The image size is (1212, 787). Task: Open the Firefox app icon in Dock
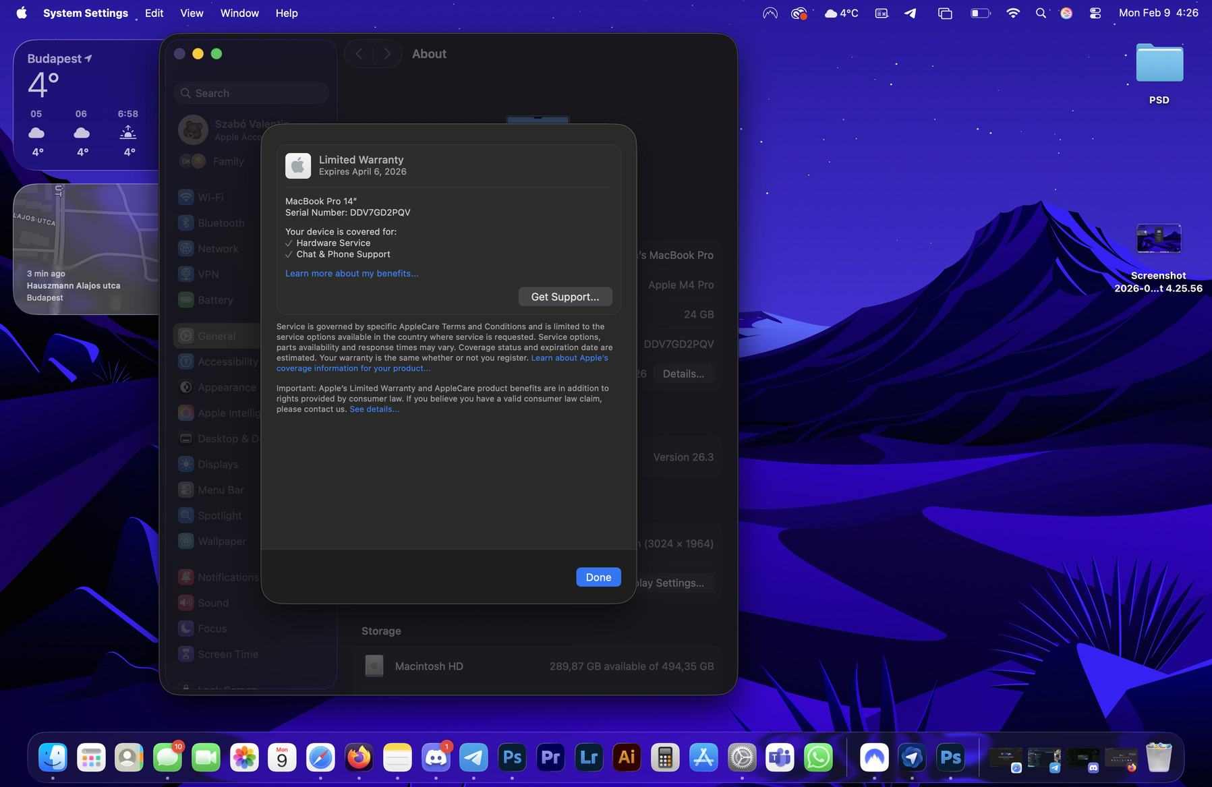[359, 757]
